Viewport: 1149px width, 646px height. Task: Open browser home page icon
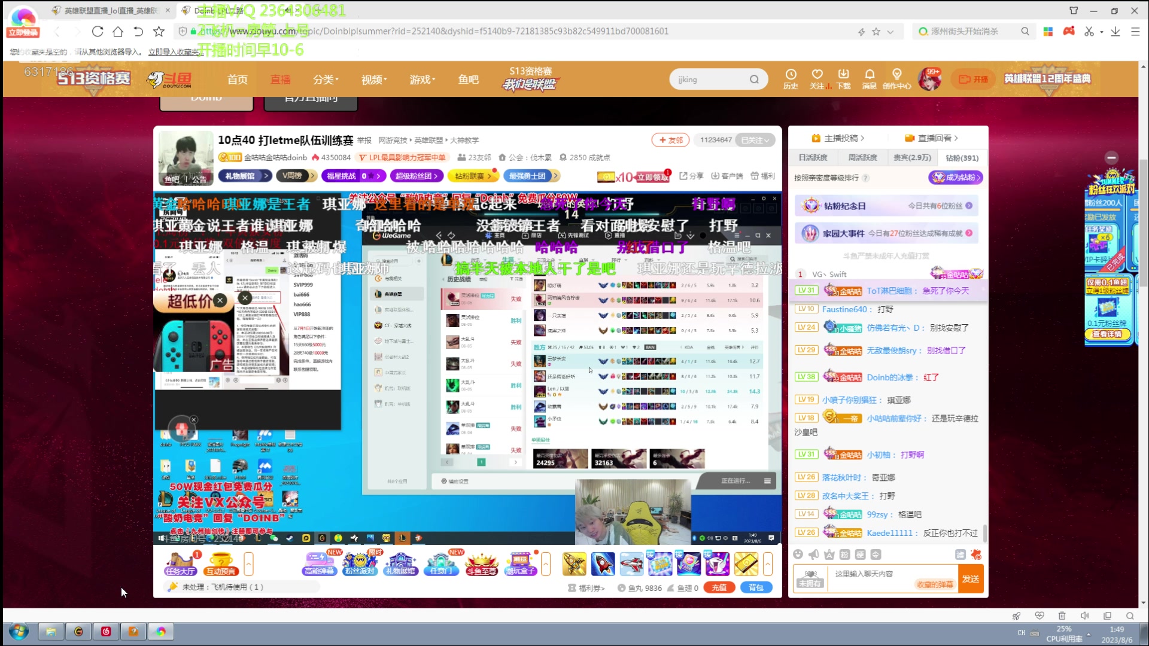click(x=118, y=31)
